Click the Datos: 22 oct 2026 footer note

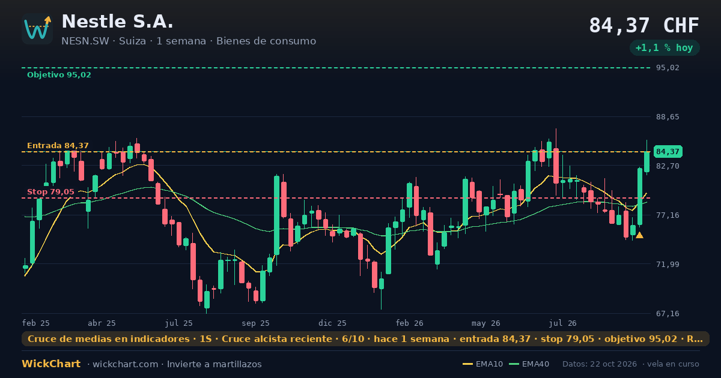600,364
